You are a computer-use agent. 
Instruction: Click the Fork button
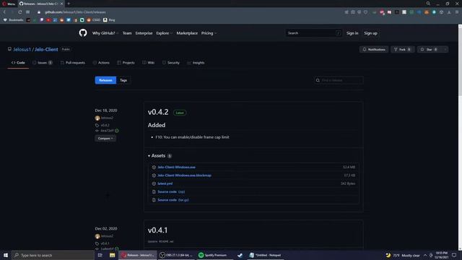coord(403,49)
